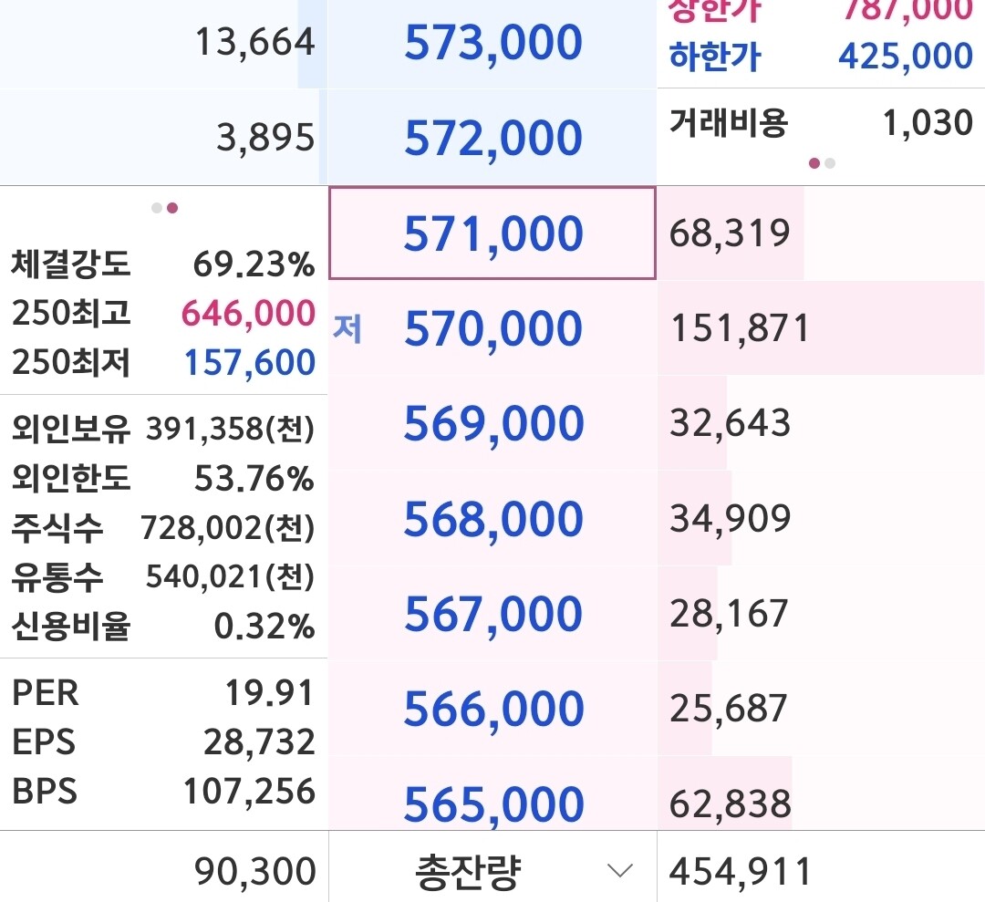Select the 571,000 current price cell
This screenshot has height=902, width=985.
tap(493, 233)
